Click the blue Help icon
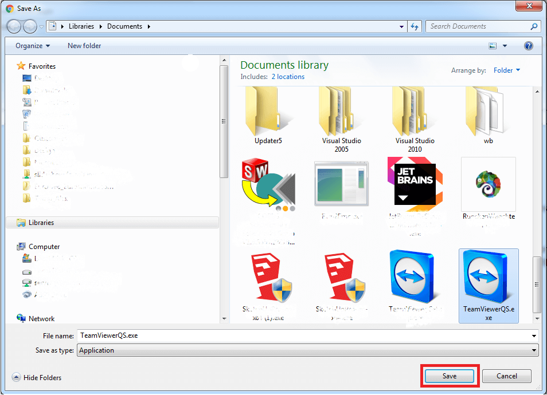Image resolution: width=547 pixels, height=395 pixels. click(529, 46)
